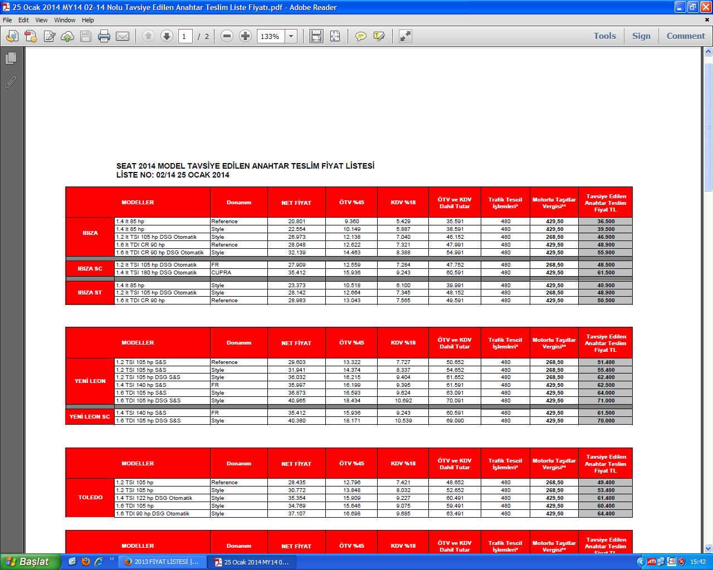Click the price cell '71.000'
The image size is (713, 570).
605,401
